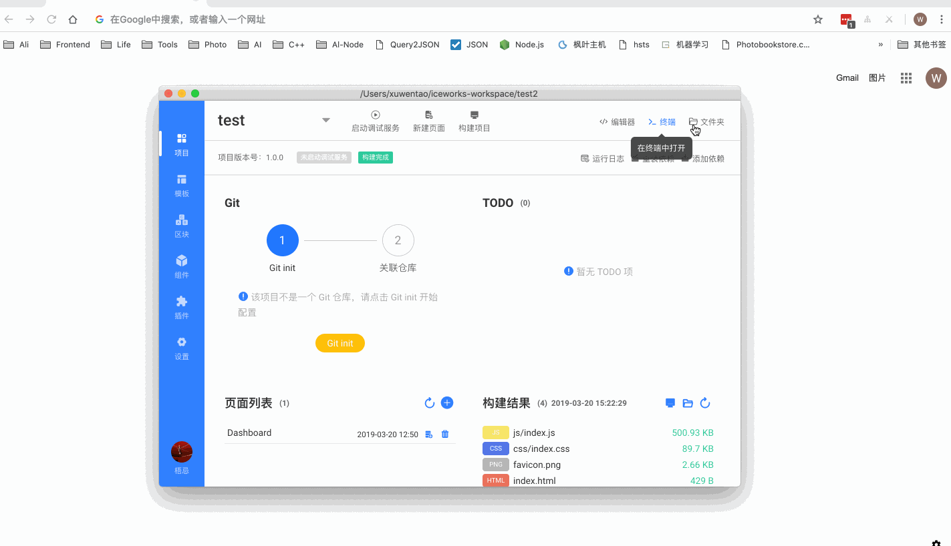Click the Chrome home button
Image resolution: width=951 pixels, height=546 pixels.
point(73,19)
